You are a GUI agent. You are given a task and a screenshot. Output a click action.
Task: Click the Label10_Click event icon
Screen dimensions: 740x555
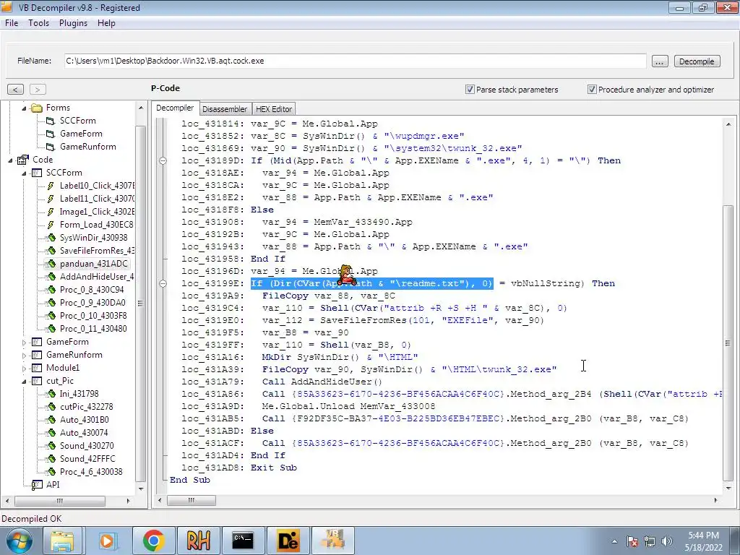click(51, 186)
